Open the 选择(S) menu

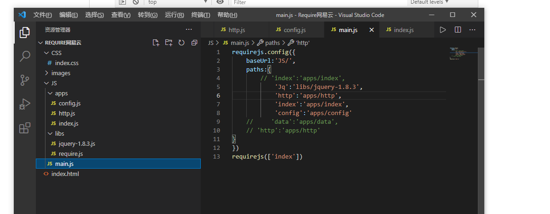[x=94, y=15]
